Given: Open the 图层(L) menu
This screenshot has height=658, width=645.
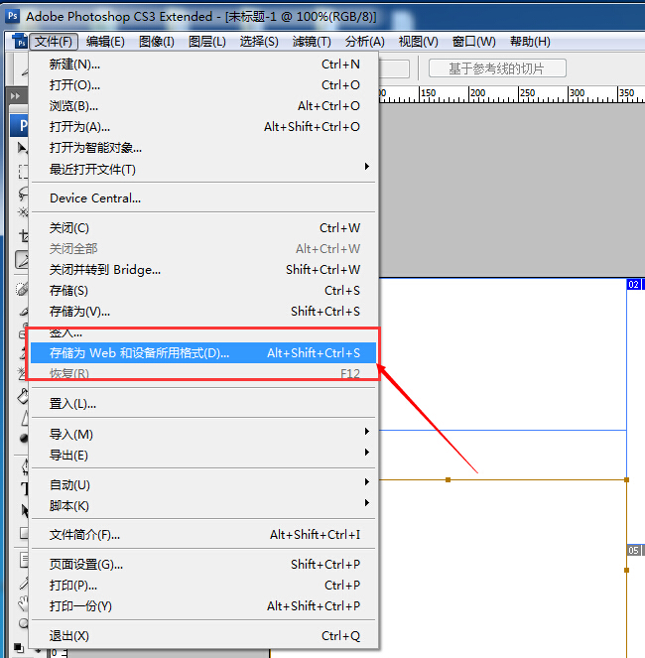Looking at the screenshot, I should (207, 42).
